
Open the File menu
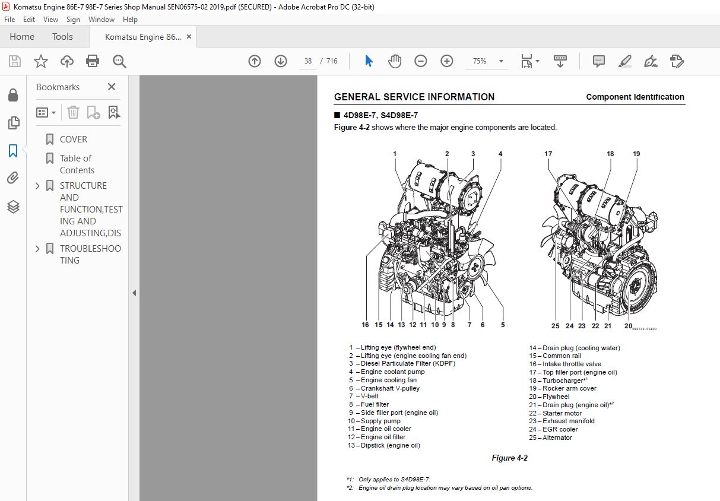(x=10, y=20)
